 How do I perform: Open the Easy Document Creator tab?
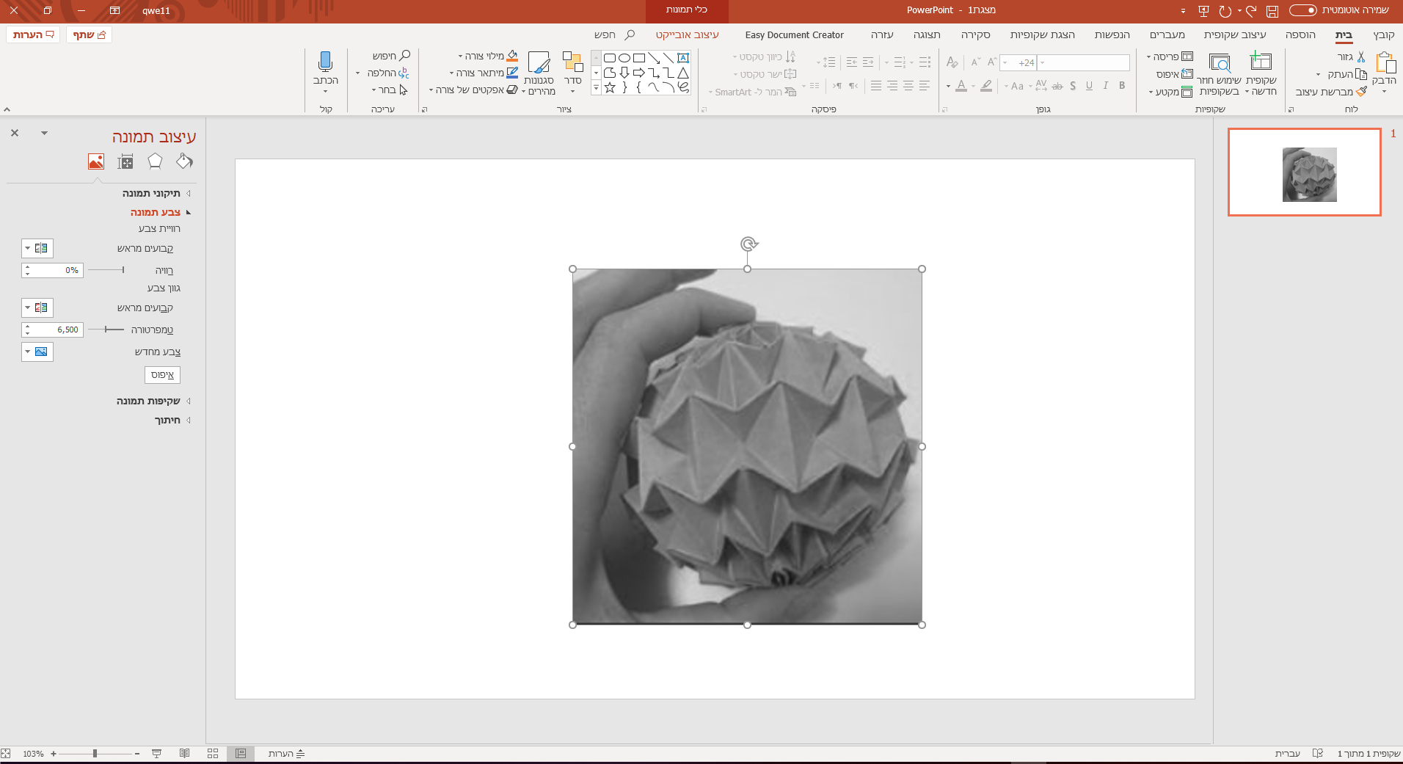(x=795, y=34)
